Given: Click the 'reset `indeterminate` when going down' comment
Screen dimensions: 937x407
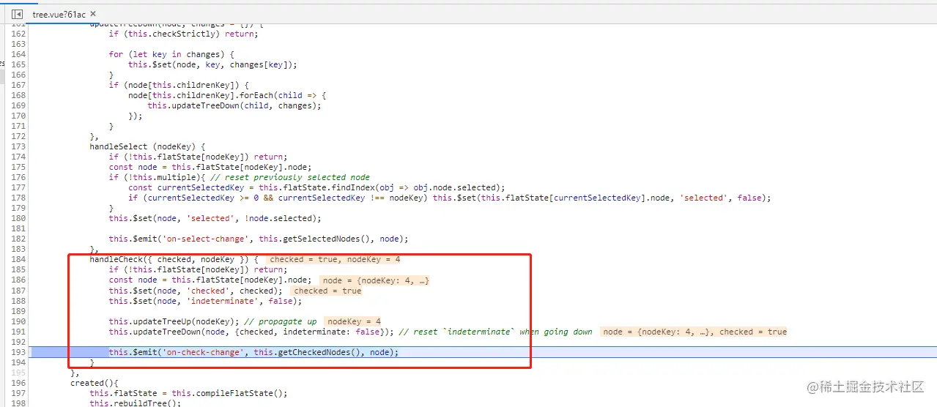Looking at the screenshot, I should tap(496, 332).
